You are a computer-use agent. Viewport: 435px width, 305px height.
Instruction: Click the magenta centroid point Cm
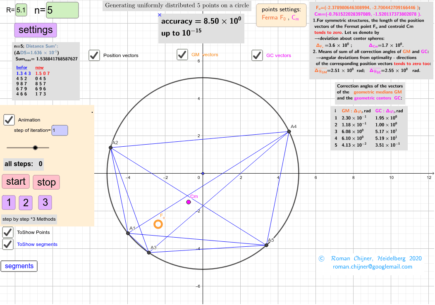click(189, 202)
